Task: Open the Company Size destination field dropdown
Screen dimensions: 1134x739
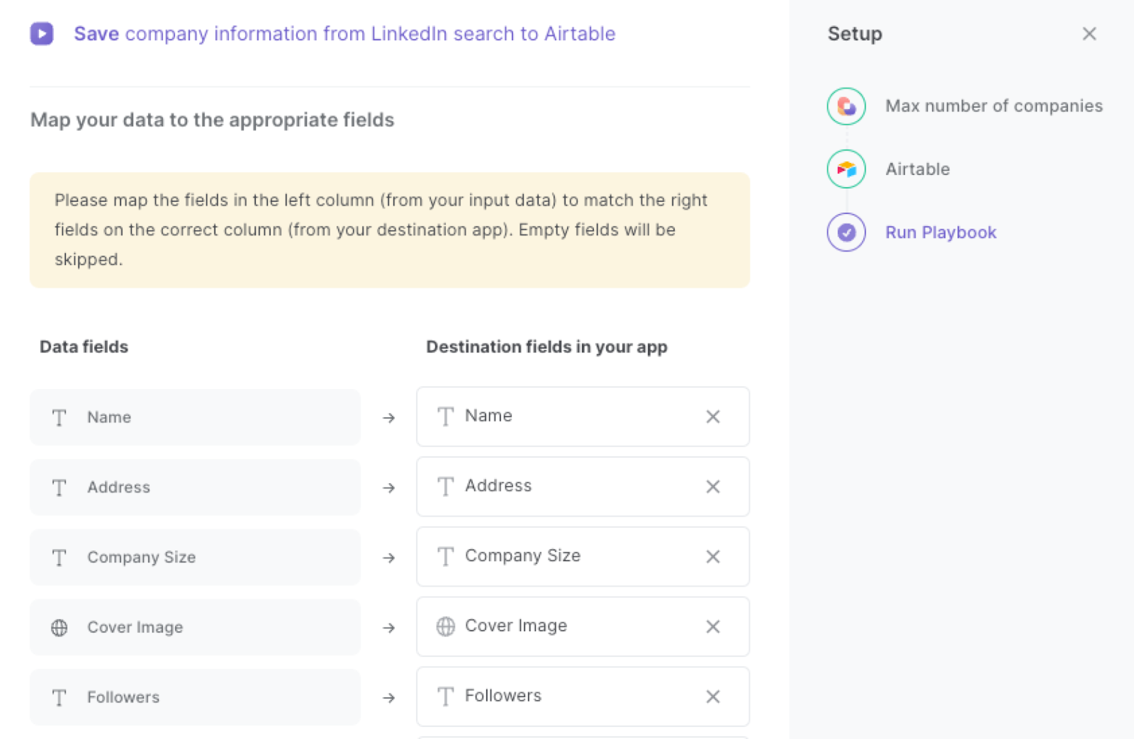Action: point(583,556)
